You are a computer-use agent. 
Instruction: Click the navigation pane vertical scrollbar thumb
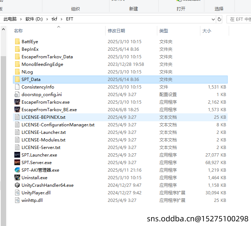point(3,141)
